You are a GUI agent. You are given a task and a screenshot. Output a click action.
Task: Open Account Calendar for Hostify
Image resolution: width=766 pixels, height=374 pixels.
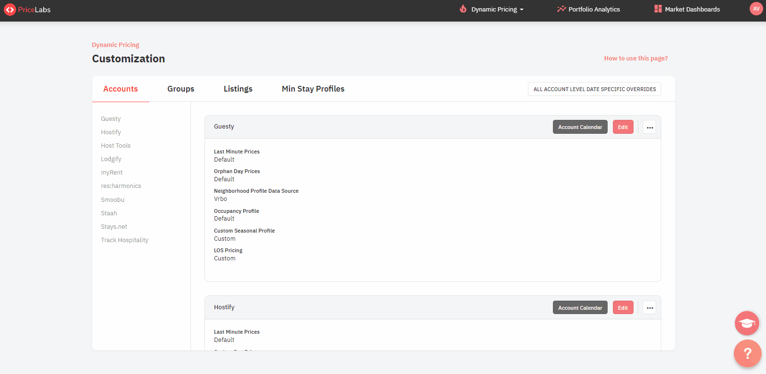[580, 308]
